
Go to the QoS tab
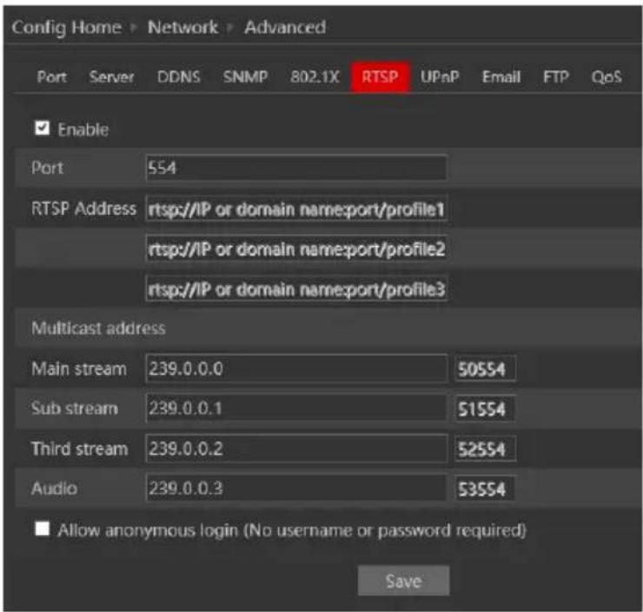(x=607, y=76)
